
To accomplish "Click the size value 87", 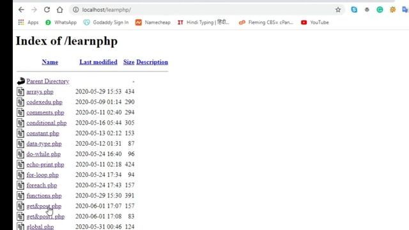I will click(x=131, y=144).
